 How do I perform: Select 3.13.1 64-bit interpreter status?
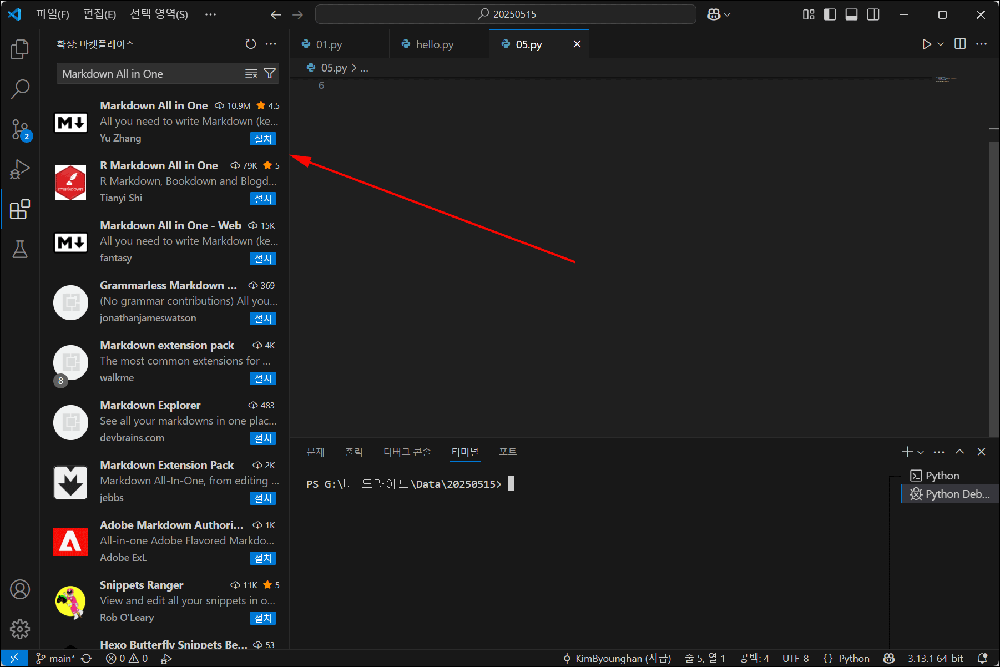click(936, 658)
